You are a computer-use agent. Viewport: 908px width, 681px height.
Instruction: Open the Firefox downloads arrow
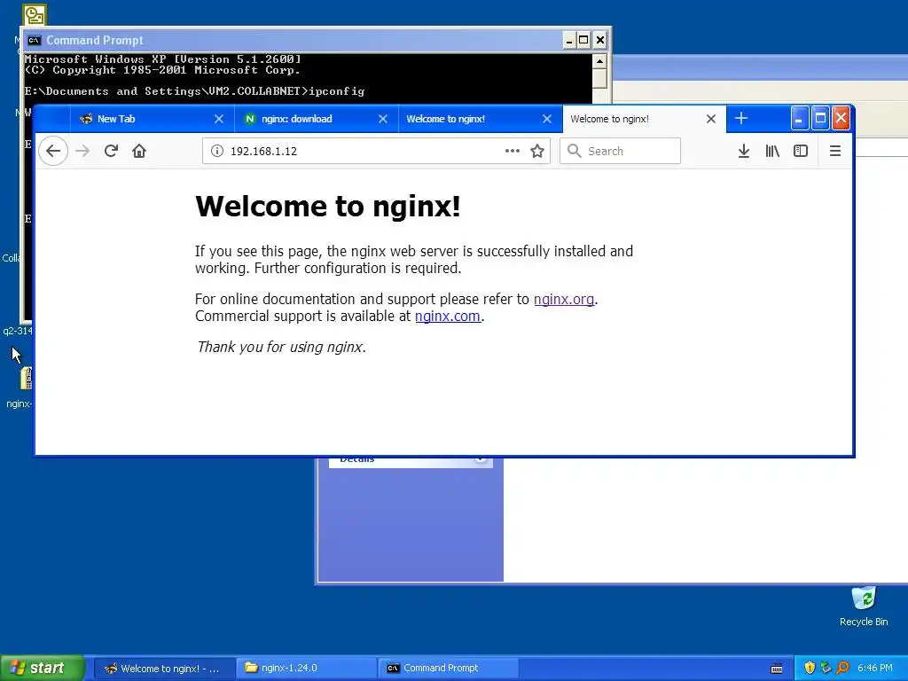click(744, 151)
